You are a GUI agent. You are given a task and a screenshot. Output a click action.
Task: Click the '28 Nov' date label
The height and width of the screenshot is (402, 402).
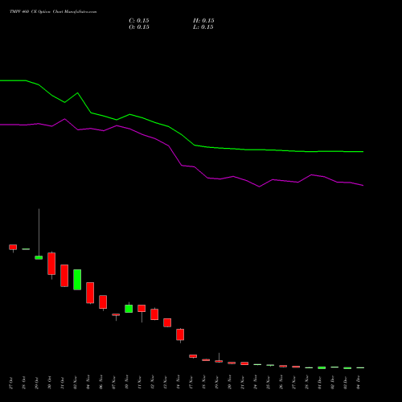[x=307, y=383]
